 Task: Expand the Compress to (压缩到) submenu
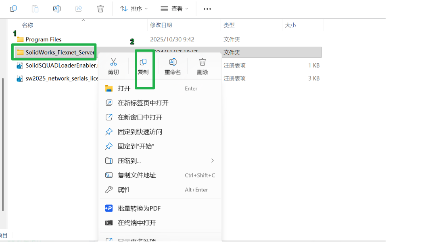click(x=161, y=161)
